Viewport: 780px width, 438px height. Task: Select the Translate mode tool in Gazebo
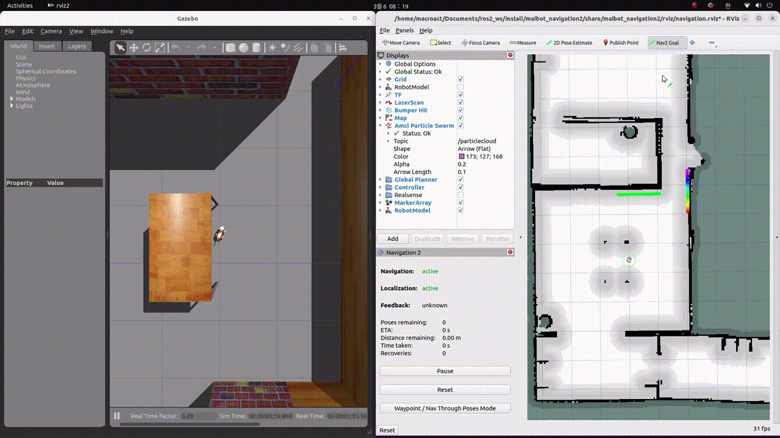coord(133,47)
